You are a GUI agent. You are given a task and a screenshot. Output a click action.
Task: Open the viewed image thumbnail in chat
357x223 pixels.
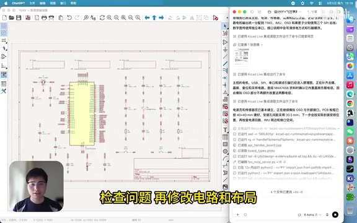click(242, 56)
